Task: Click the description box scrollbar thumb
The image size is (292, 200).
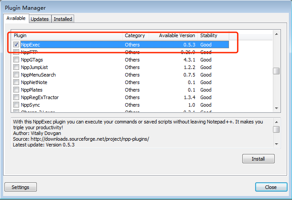Action: tap(276, 130)
